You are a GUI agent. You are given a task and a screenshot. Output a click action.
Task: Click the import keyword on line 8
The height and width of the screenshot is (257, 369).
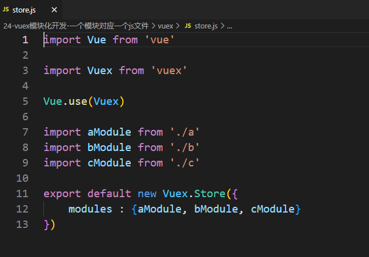tap(62, 148)
